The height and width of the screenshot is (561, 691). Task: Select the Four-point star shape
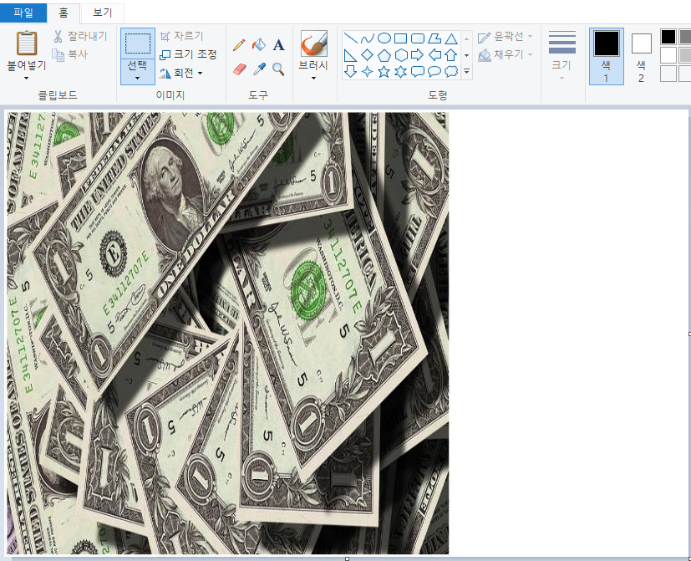tap(367, 71)
